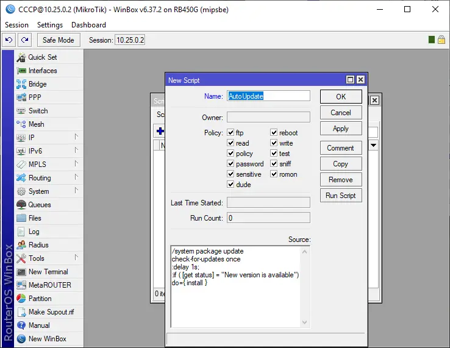Viewport: 450px width, 348px height.
Task: Open the Settings menu
Action: click(50, 25)
